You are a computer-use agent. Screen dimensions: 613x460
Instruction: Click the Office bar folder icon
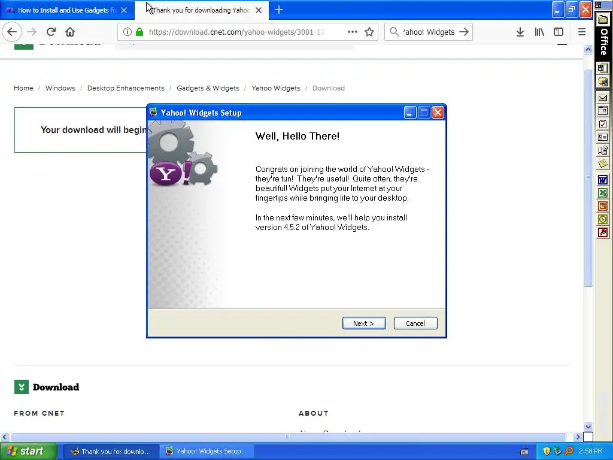pyautogui.click(x=603, y=20)
